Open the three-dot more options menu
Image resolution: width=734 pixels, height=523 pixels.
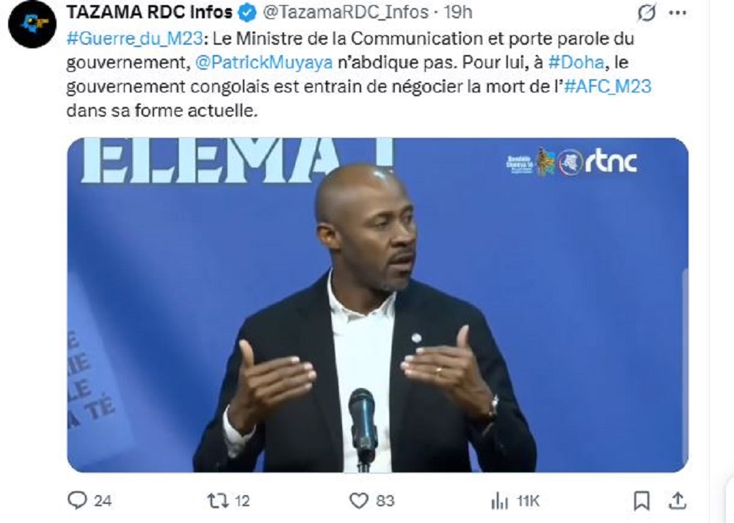point(677,13)
